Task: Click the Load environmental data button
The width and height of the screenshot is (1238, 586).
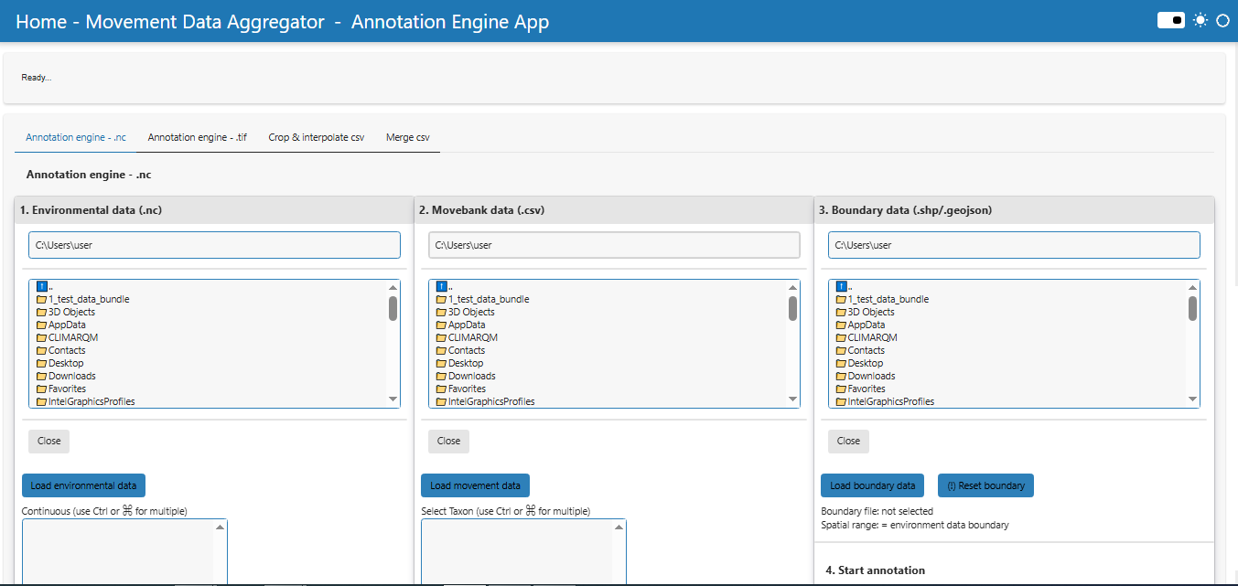Action: tap(84, 485)
